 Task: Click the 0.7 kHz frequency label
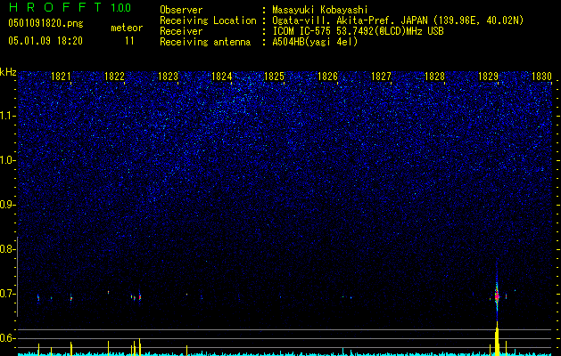8,294
